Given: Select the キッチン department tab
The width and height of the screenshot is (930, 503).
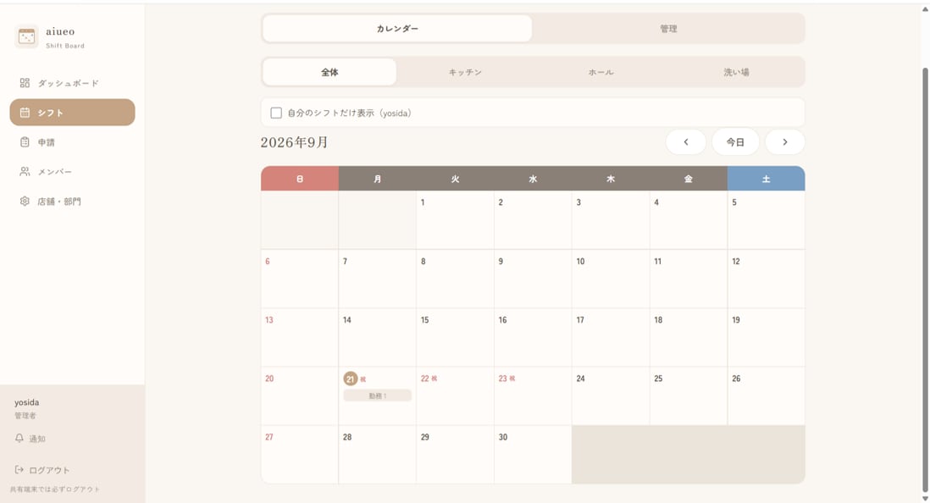Looking at the screenshot, I should tap(465, 72).
